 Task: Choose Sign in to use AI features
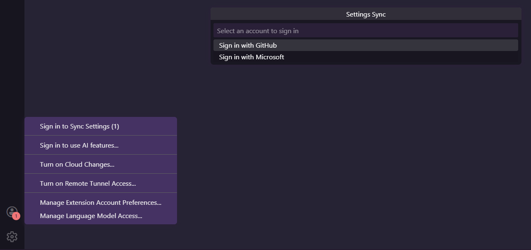click(79, 146)
